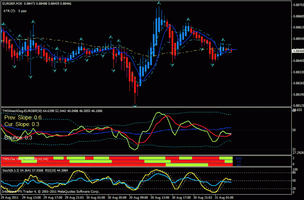Click the 30 Aug 05:00 time axis label

(x=117, y=198)
